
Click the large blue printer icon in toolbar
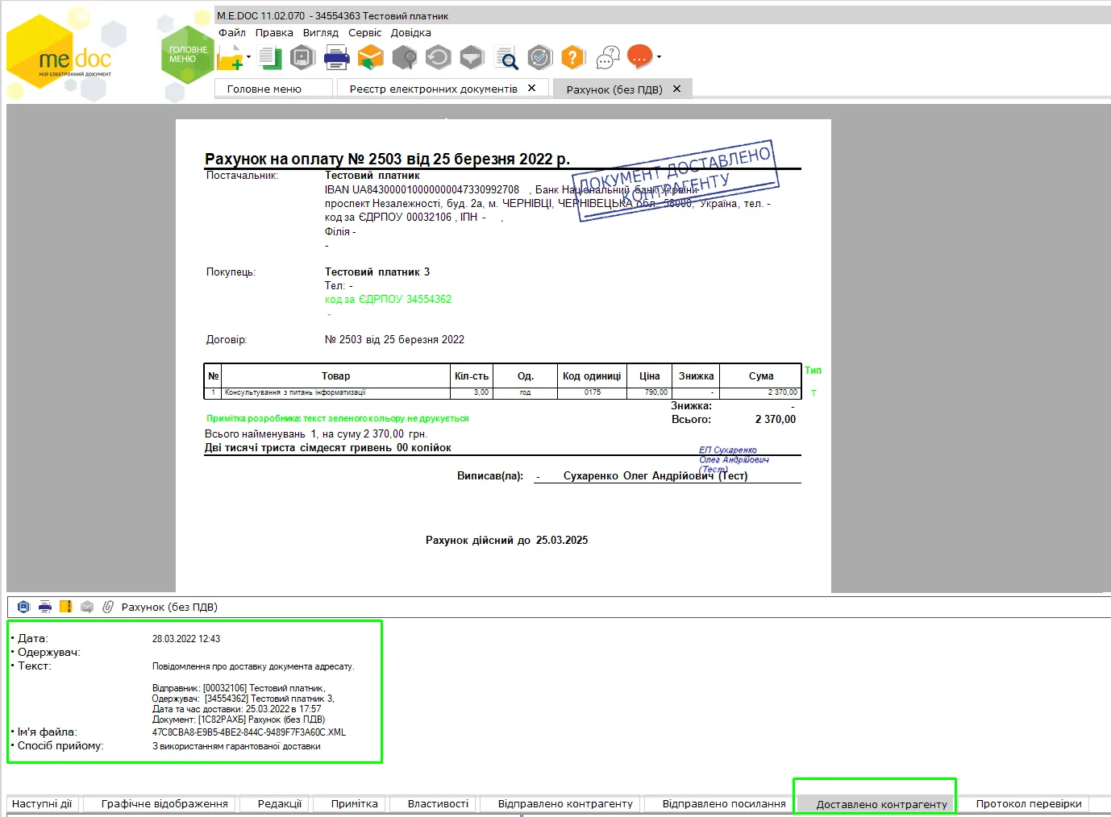point(336,57)
